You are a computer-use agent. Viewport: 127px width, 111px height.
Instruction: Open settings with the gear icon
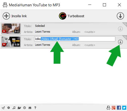click(9, 108)
